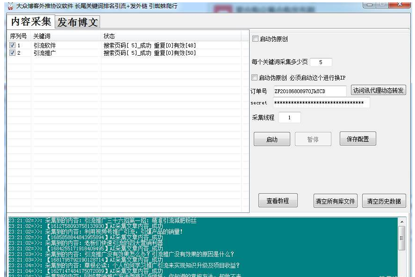This screenshot has width=415, height=277.
Task: Click 清空所有库文件 button
Action: [x=335, y=201]
